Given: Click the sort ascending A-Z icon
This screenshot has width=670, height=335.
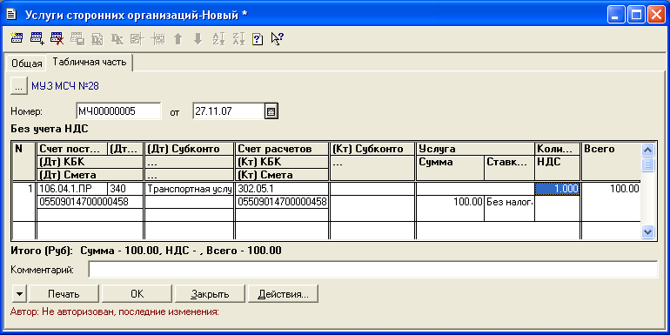Looking at the screenshot, I should point(218,39).
